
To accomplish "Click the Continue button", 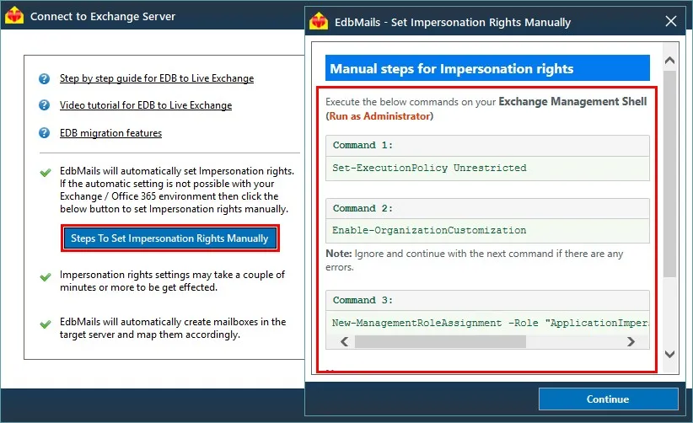I will click(608, 399).
